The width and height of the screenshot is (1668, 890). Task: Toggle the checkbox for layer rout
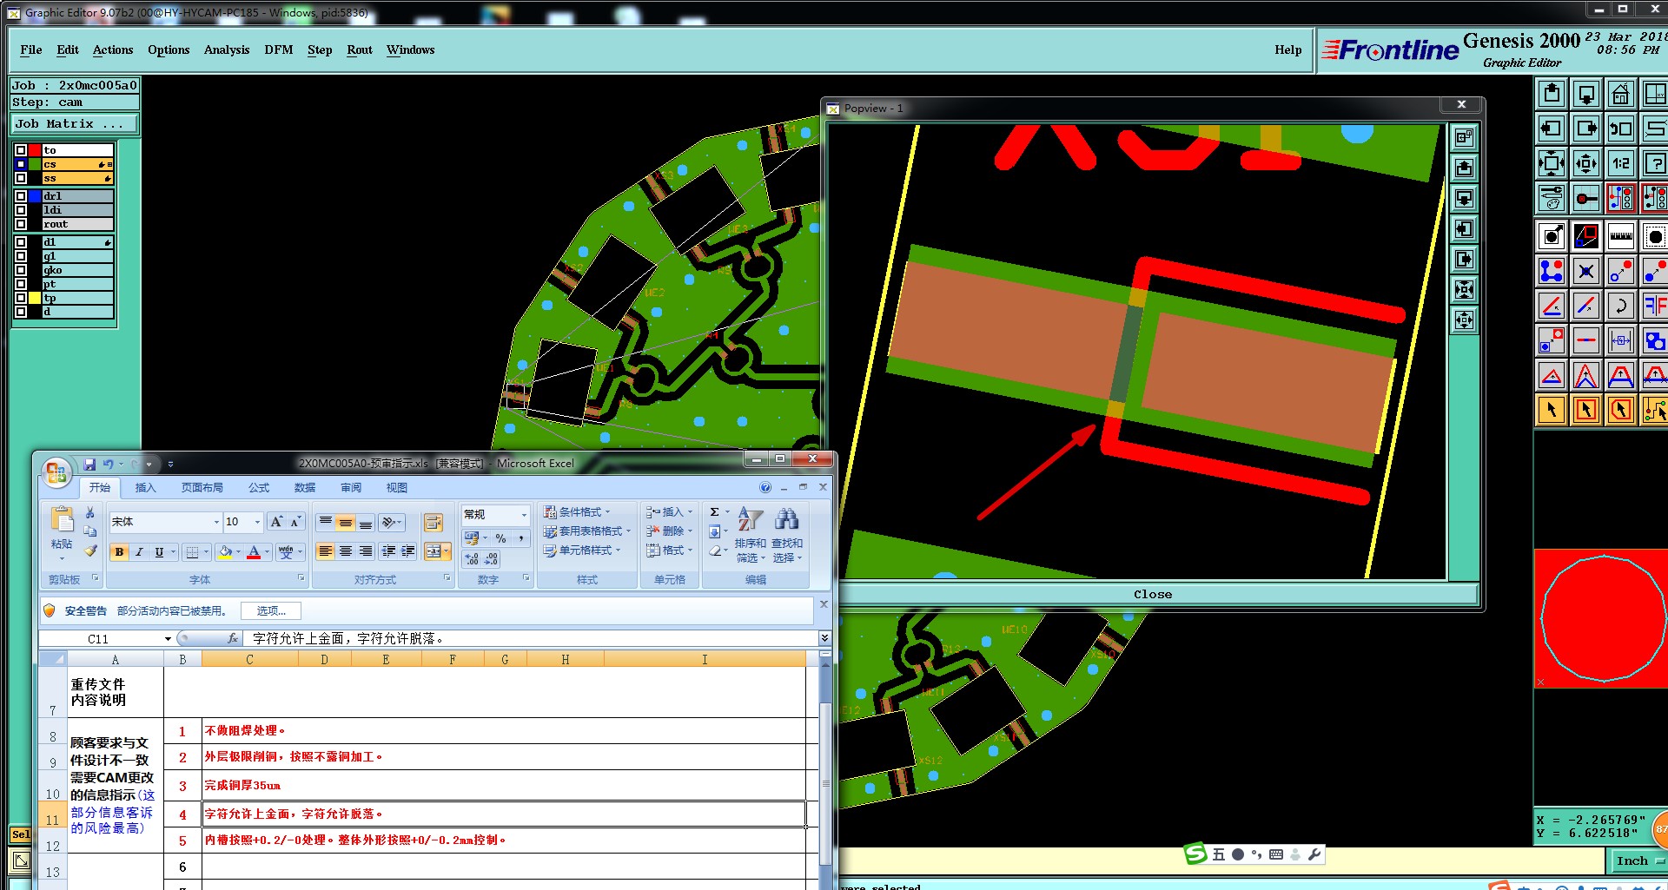tap(21, 224)
